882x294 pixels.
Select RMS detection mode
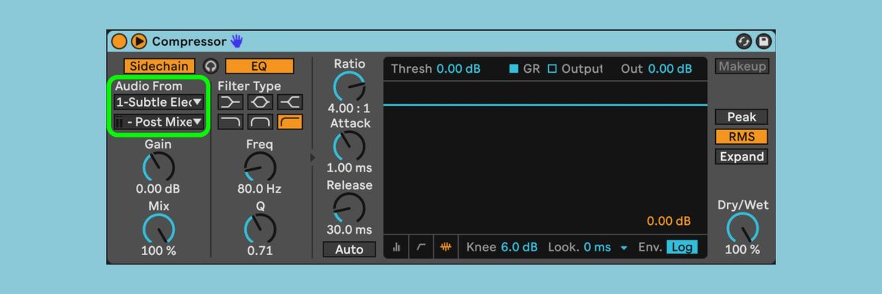pyautogui.click(x=742, y=137)
